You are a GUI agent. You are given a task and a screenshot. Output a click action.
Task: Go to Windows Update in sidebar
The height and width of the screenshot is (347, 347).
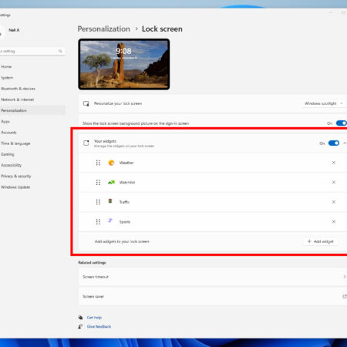15,187
